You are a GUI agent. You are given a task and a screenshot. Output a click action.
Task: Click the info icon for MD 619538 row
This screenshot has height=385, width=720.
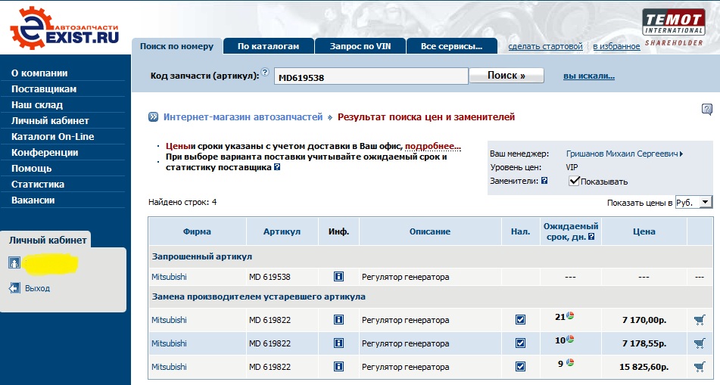338,277
